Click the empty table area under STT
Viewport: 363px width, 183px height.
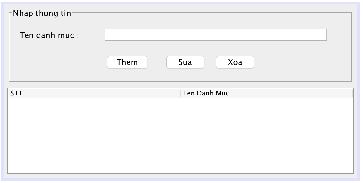pyautogui.click(x=94, y=135)
